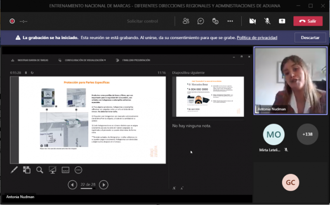Image resolution: width=330 pixels, height=205 pixels.
Task: Select Antonia Nudman's video tile
Action: click(290, 81)
